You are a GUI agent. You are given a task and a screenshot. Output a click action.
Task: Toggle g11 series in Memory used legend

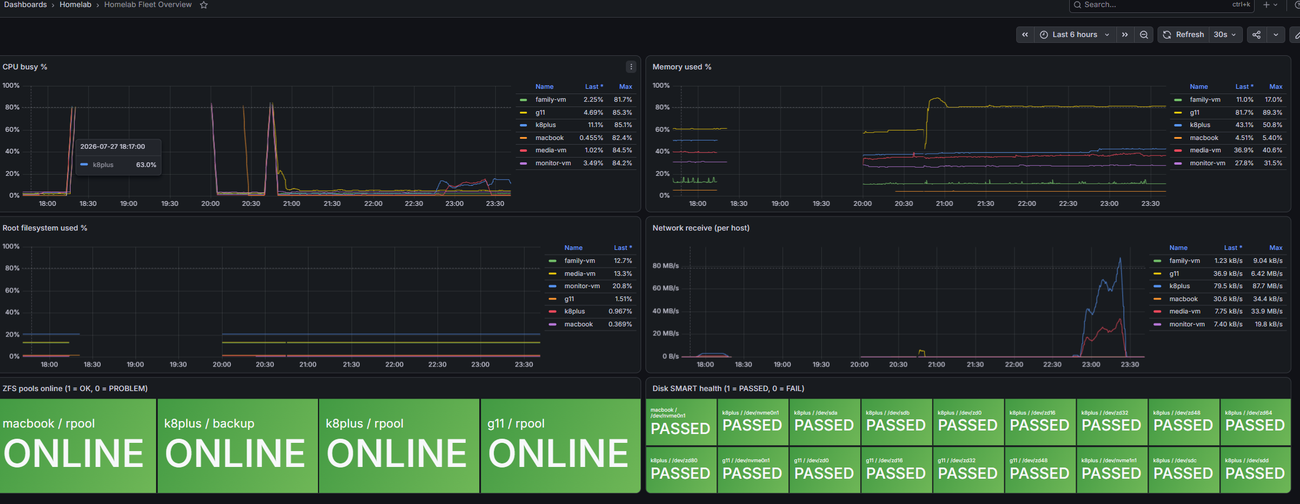(x=1194, y=112)
